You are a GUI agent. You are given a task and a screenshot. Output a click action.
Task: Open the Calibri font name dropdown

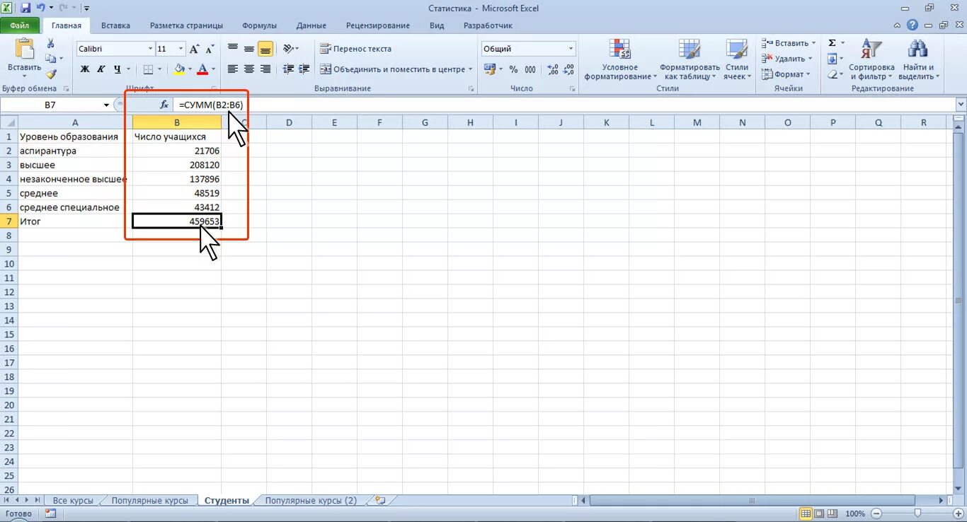tap(150, 49)
